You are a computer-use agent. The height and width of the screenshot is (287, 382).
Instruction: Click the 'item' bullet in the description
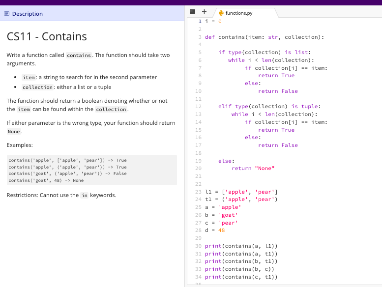(89, 78)
